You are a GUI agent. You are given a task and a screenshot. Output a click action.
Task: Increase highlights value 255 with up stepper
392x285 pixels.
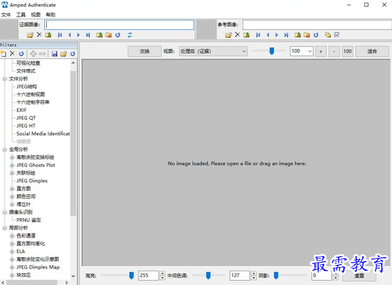pyautogui.click(x=162, y=273)
